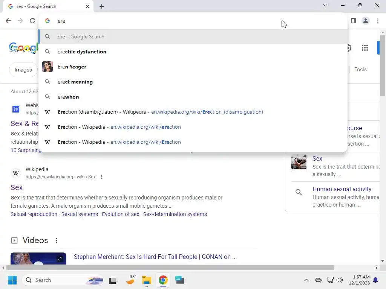
Task: Open the teal app icon right of Chrome
Action: [180, 280]
